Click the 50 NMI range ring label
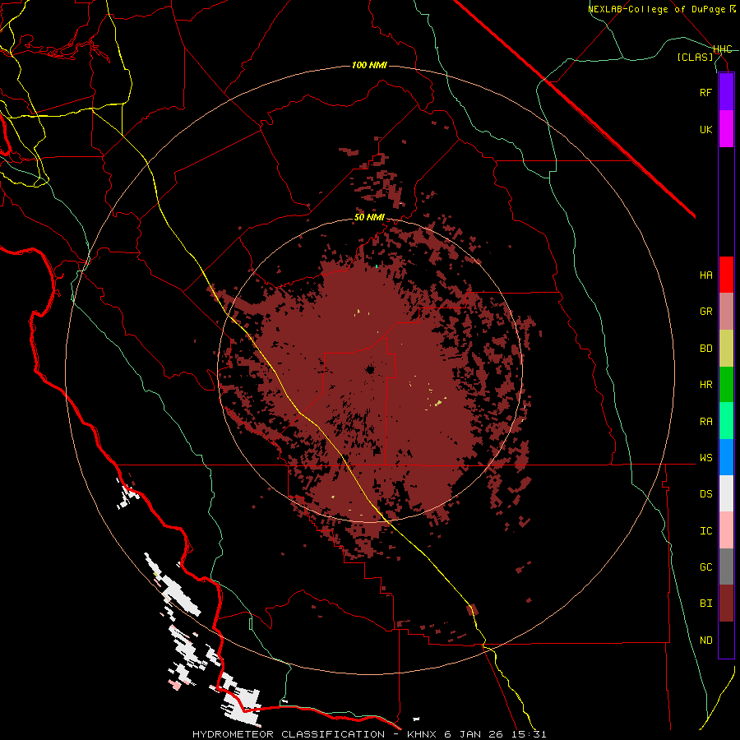The height and width of the screenshot is (740, 740). (x=369, y=218)
